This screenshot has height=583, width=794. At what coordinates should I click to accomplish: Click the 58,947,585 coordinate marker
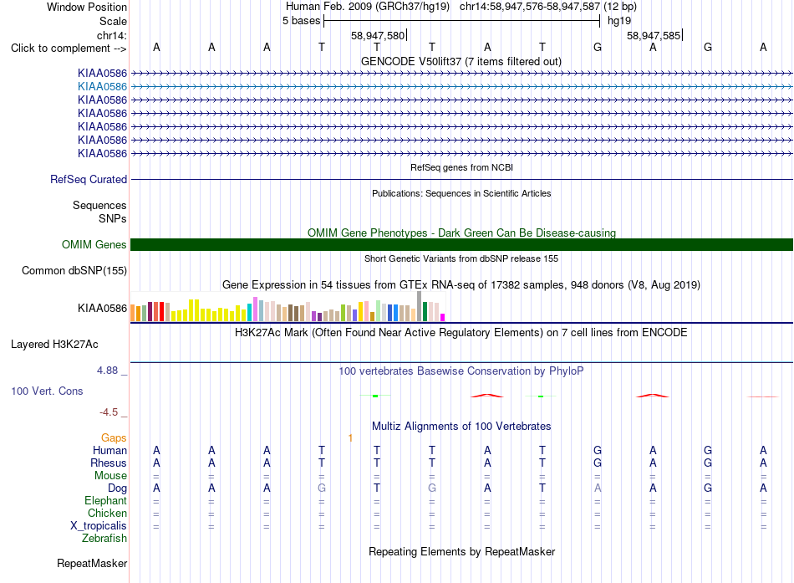654,35
